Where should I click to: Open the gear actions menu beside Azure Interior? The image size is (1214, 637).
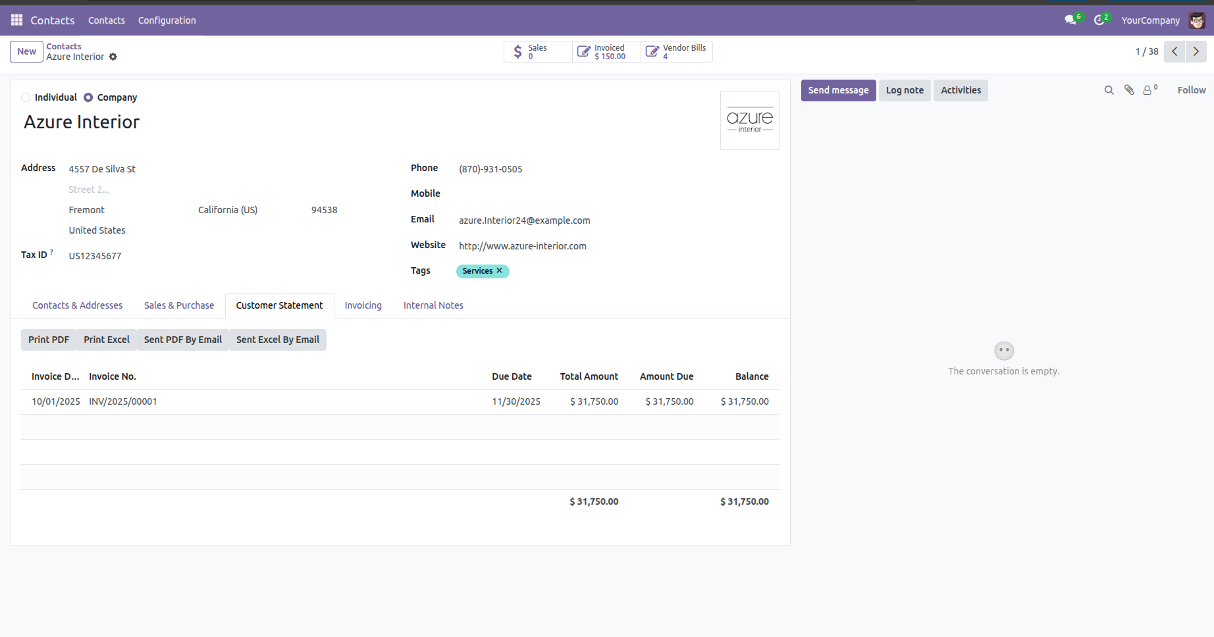(x=113, y=57)
